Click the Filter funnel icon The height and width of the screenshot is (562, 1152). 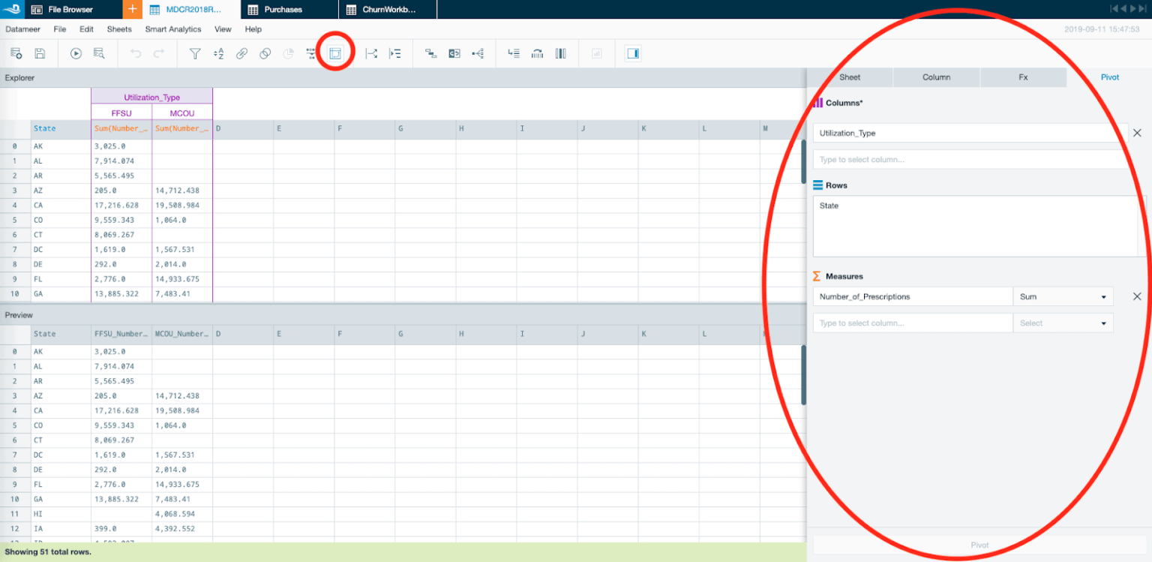(x=195, y=53)
